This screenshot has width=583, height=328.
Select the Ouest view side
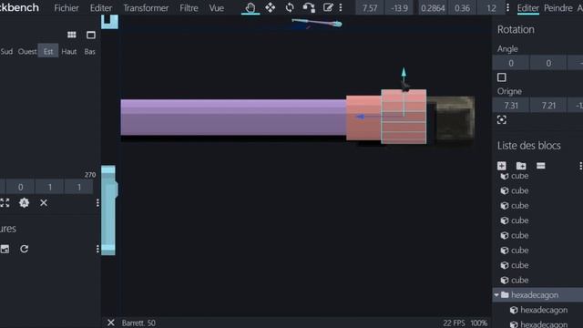[x=27, y=51]
